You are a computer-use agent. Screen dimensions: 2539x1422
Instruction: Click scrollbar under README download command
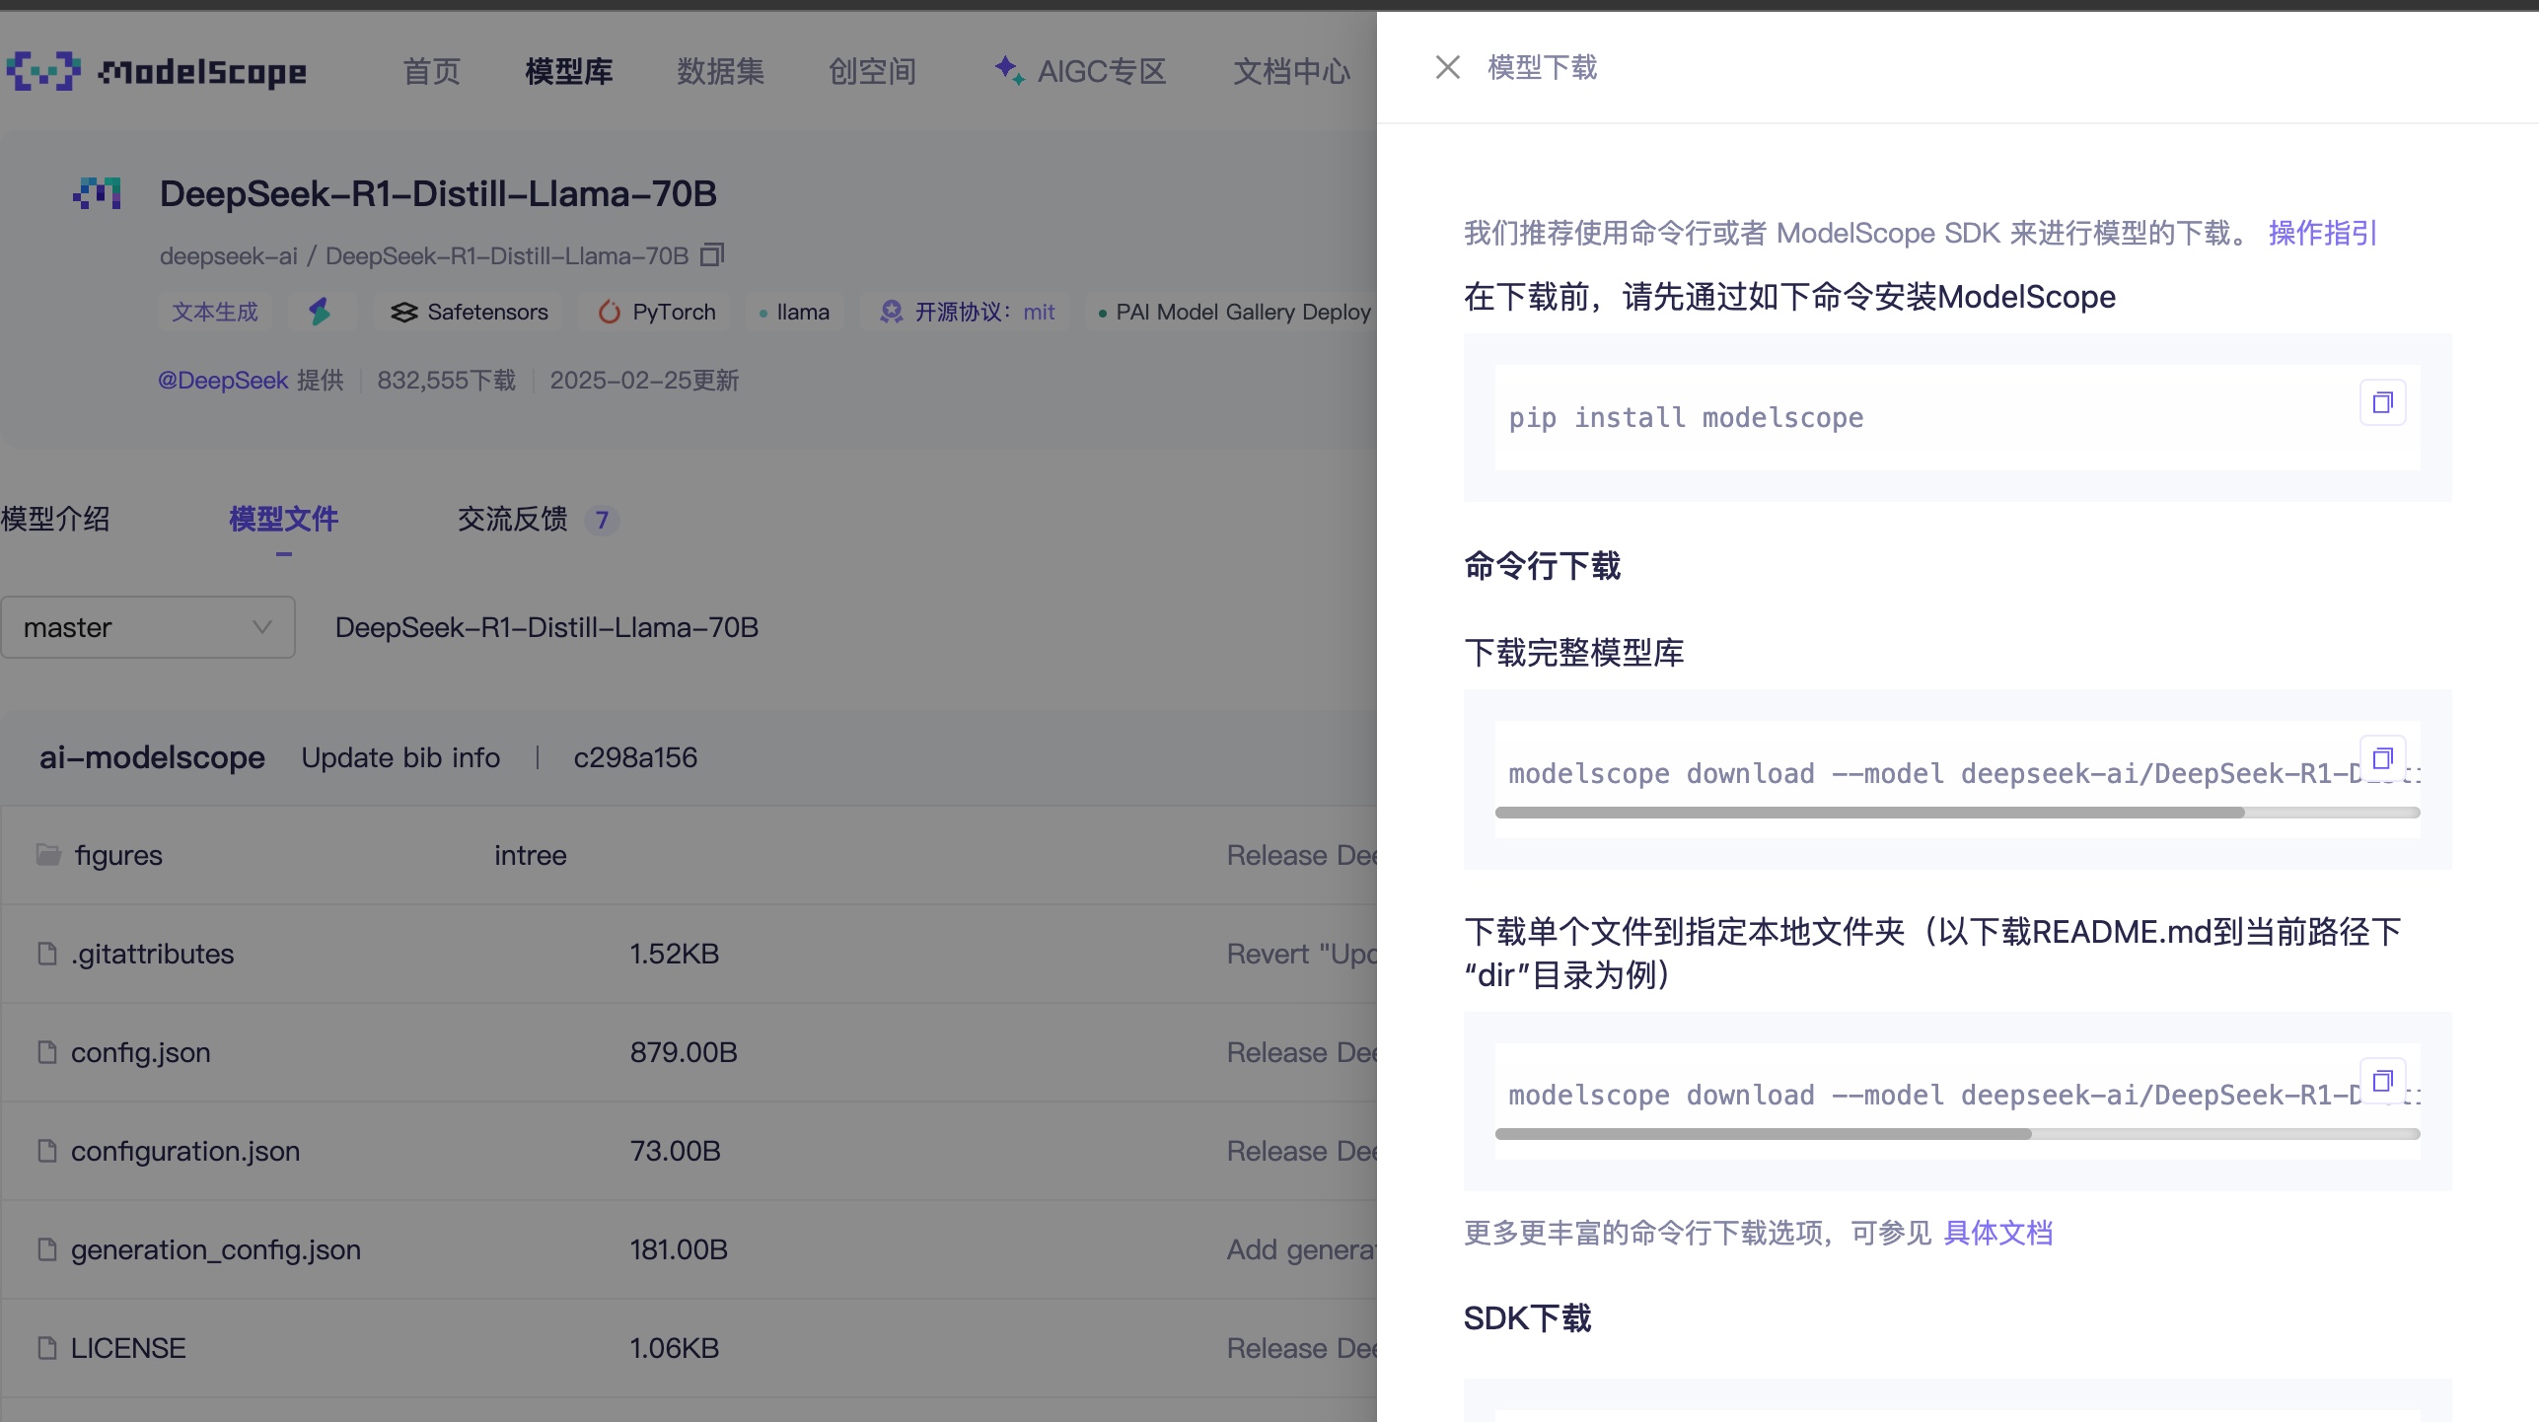[1763, 1134]
